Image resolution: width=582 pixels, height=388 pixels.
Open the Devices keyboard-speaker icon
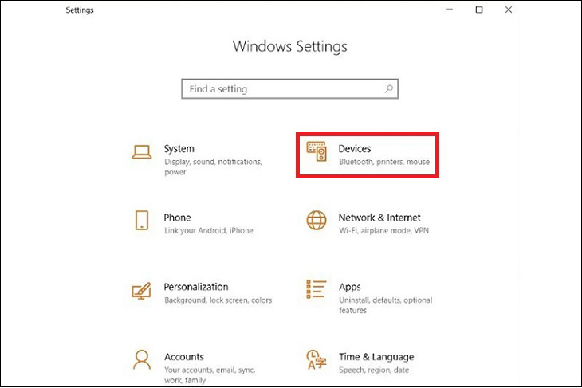317,151
